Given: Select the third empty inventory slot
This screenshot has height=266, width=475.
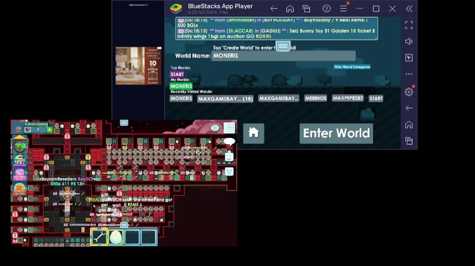Looking at the screenshot, I should (x=132, y=237).
